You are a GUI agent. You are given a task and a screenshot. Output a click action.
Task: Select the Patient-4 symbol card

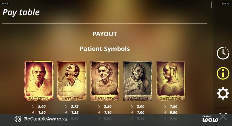tap(138, 81)
